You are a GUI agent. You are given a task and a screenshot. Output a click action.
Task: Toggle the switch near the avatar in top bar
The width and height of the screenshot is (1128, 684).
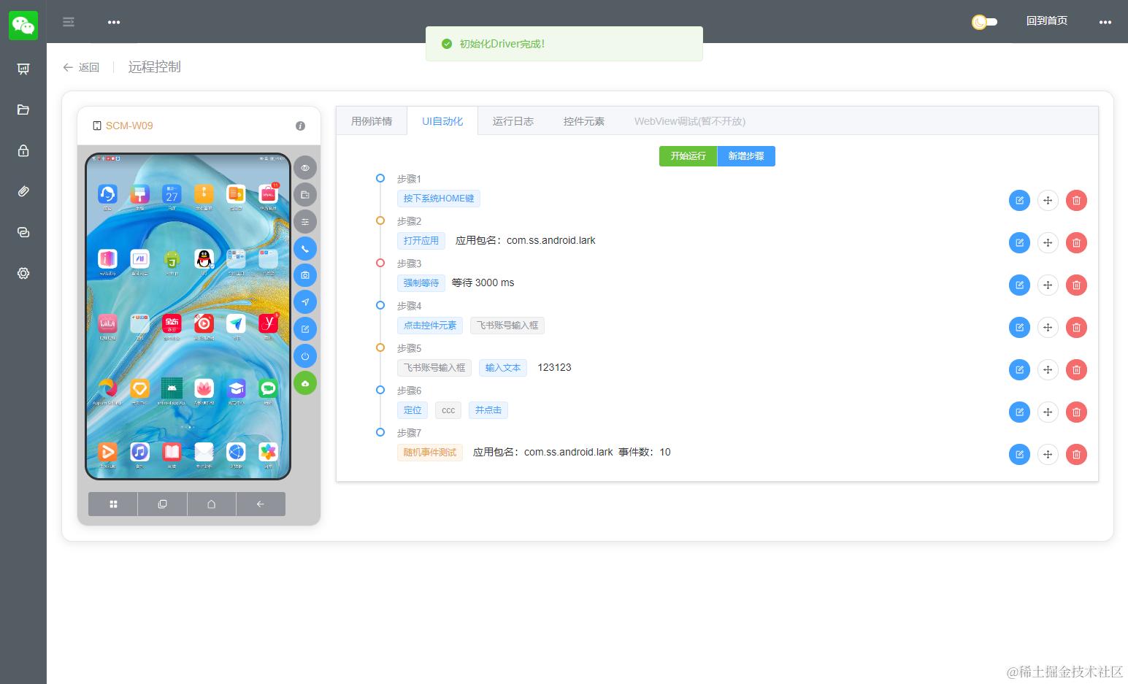coord(984,22)
